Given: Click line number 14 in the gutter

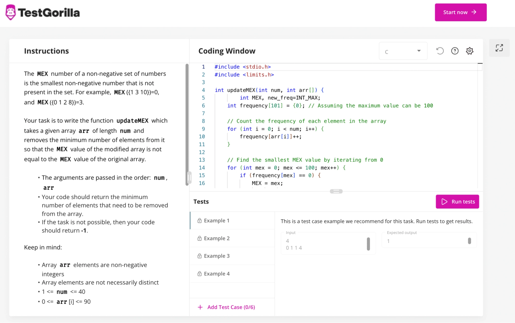Looking at the screenshot, I should [202, 168].
